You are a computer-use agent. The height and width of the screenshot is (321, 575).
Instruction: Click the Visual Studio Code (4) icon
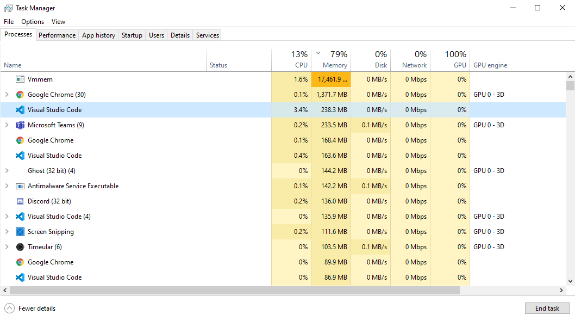click(20, 217)
